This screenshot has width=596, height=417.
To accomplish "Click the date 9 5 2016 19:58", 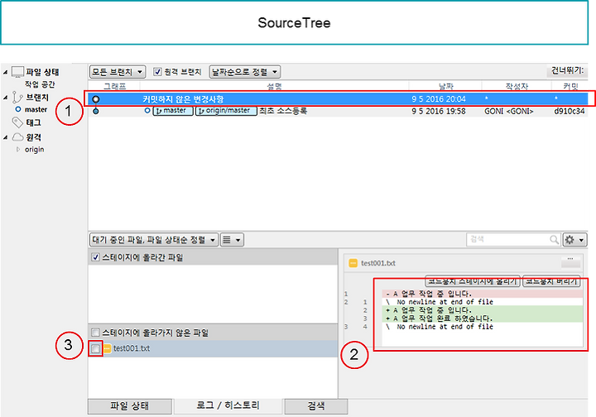I will click(x=438, y=111).
